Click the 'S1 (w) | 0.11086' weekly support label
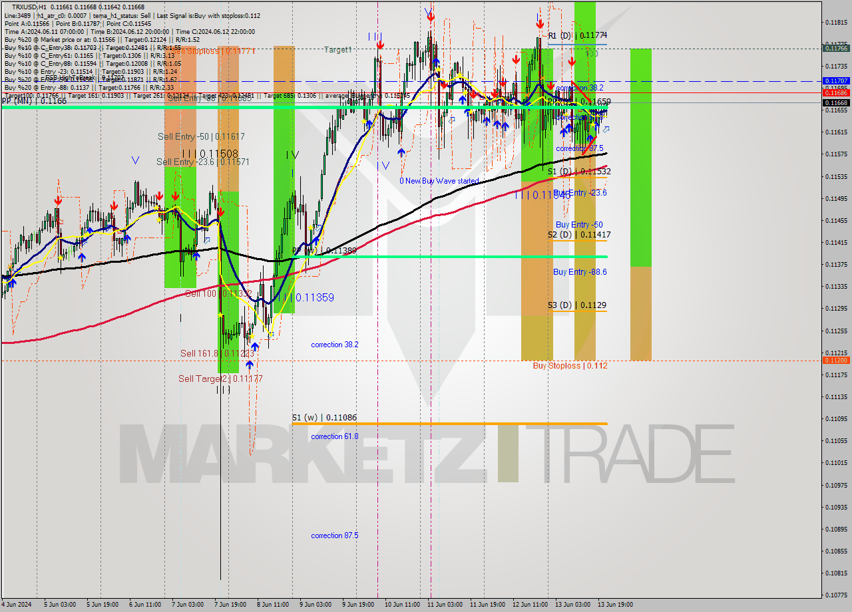This screenshot has width=852, height=612. [x=324, y=418]
